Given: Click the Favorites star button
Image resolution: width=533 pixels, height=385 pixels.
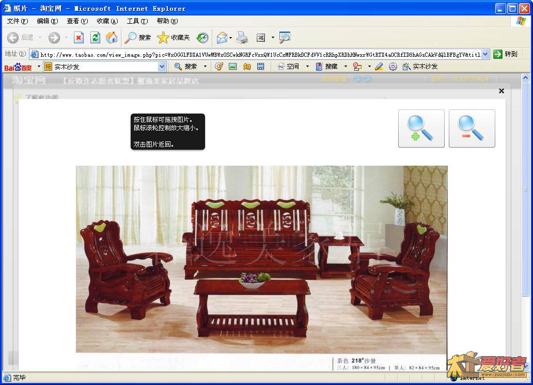Looking at the screenshot, I should coord(174,38).
